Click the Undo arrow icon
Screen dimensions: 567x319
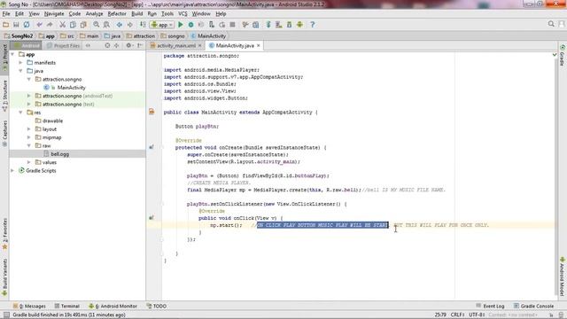tap(39, 25)
